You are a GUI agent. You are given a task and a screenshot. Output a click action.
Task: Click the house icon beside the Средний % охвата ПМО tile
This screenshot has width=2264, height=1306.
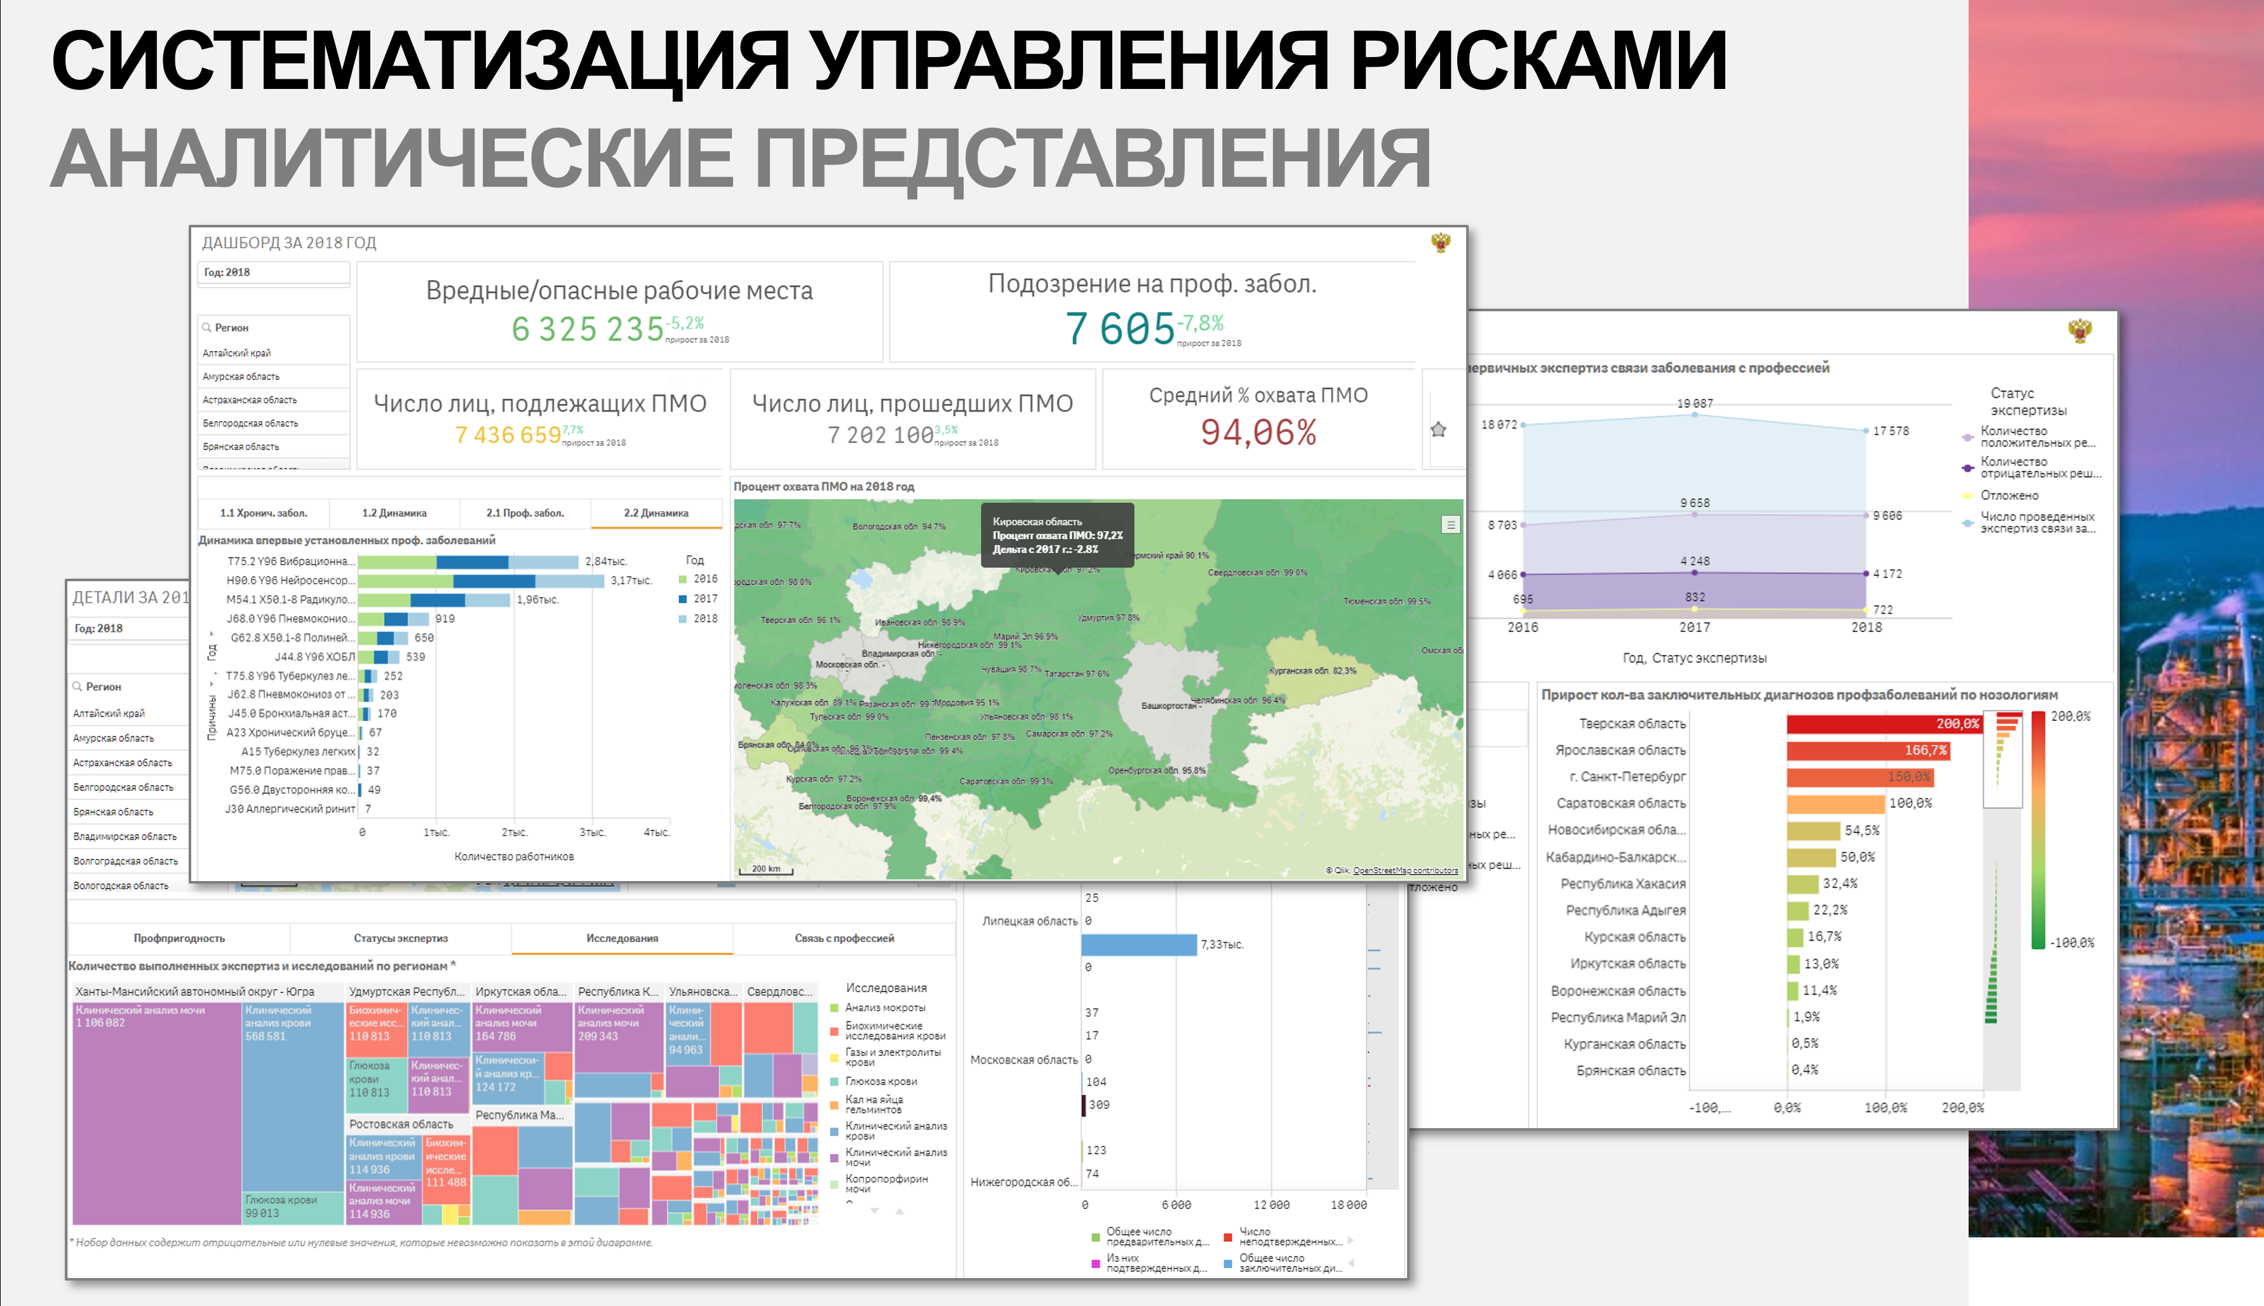click(x=1439, y=429)
